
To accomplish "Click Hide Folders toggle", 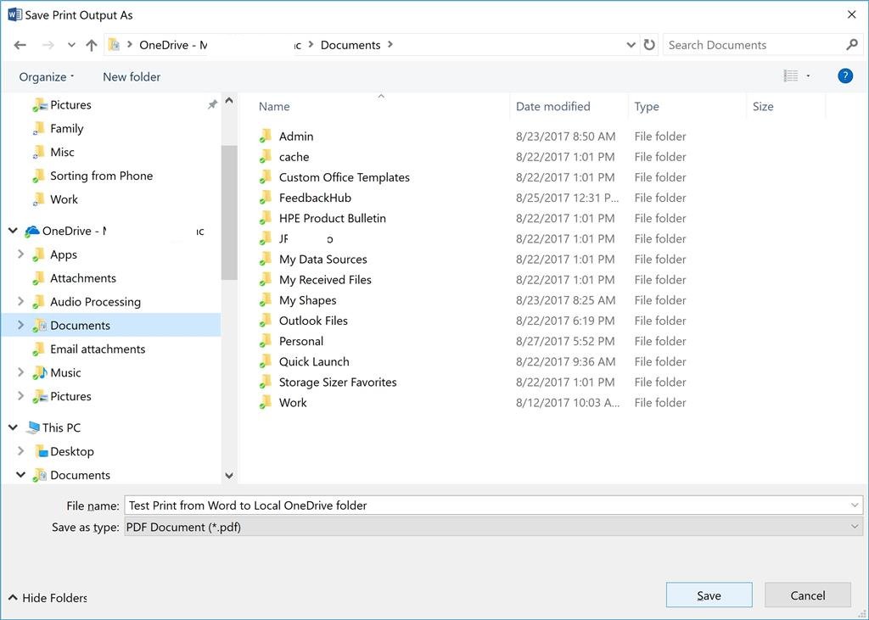I will (48, 598).
